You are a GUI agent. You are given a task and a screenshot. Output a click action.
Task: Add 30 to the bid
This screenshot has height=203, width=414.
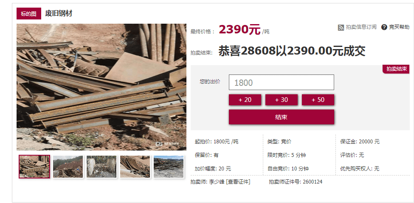pos(282,100)
